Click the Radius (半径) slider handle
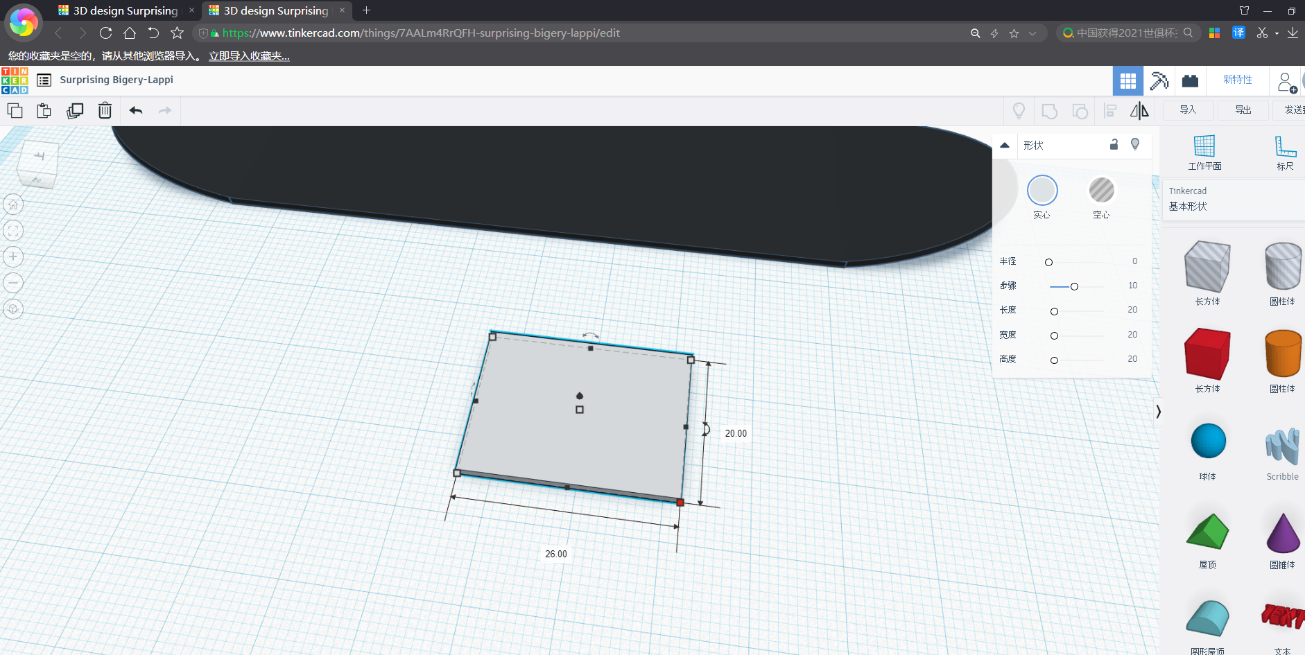Viewport: 1305px width, 655px height. point(1048,262)
